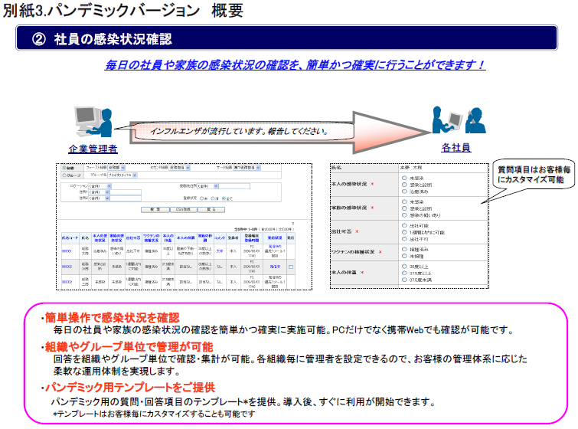Open the 各社員 link
The image size is (578, 429).
click(456, 148)
